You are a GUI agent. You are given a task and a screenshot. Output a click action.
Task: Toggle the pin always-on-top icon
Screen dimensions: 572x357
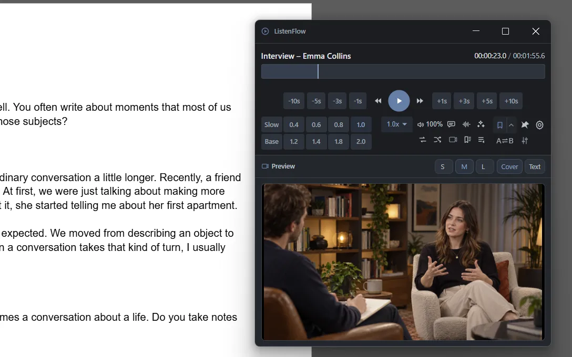[x=525, y=125]
